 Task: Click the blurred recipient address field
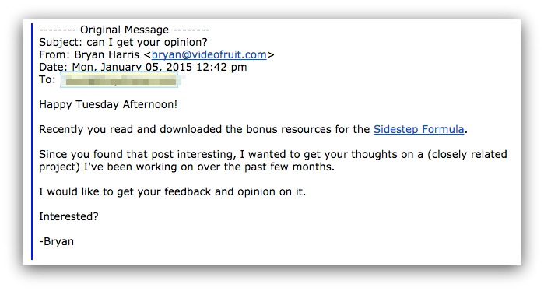(x=119, y=80)
